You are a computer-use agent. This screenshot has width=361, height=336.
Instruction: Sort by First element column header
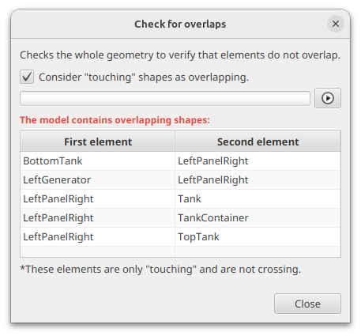[98, 142]
